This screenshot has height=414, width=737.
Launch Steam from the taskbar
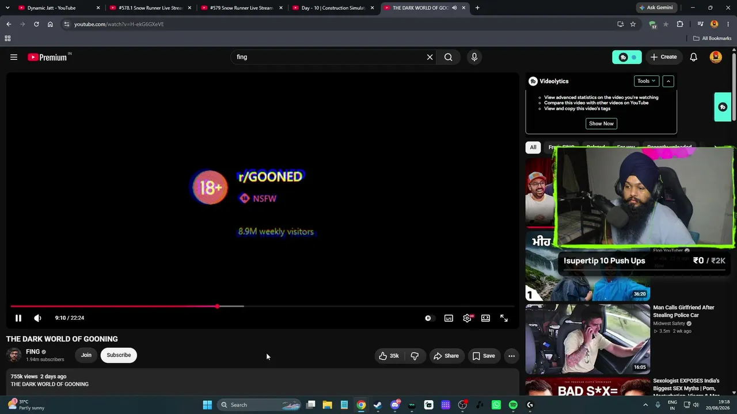[378, 405]
